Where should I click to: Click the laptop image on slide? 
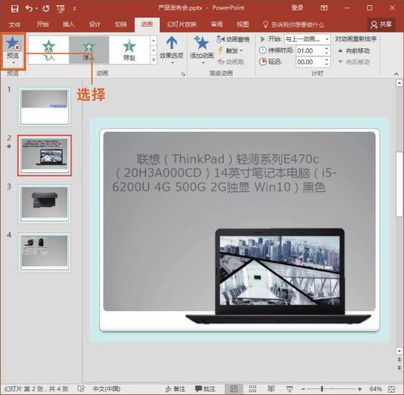coord(278,276)
